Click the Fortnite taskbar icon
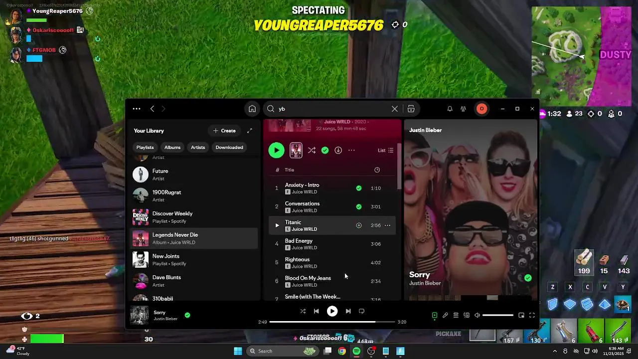 tap(400, 351)
